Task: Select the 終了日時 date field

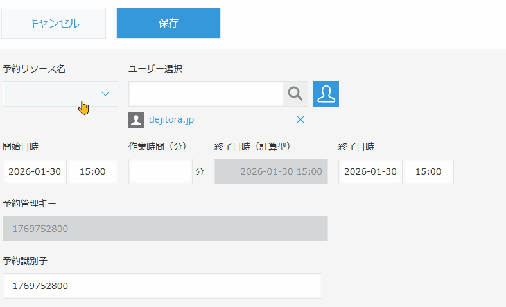Action: [x=371, y=171]
